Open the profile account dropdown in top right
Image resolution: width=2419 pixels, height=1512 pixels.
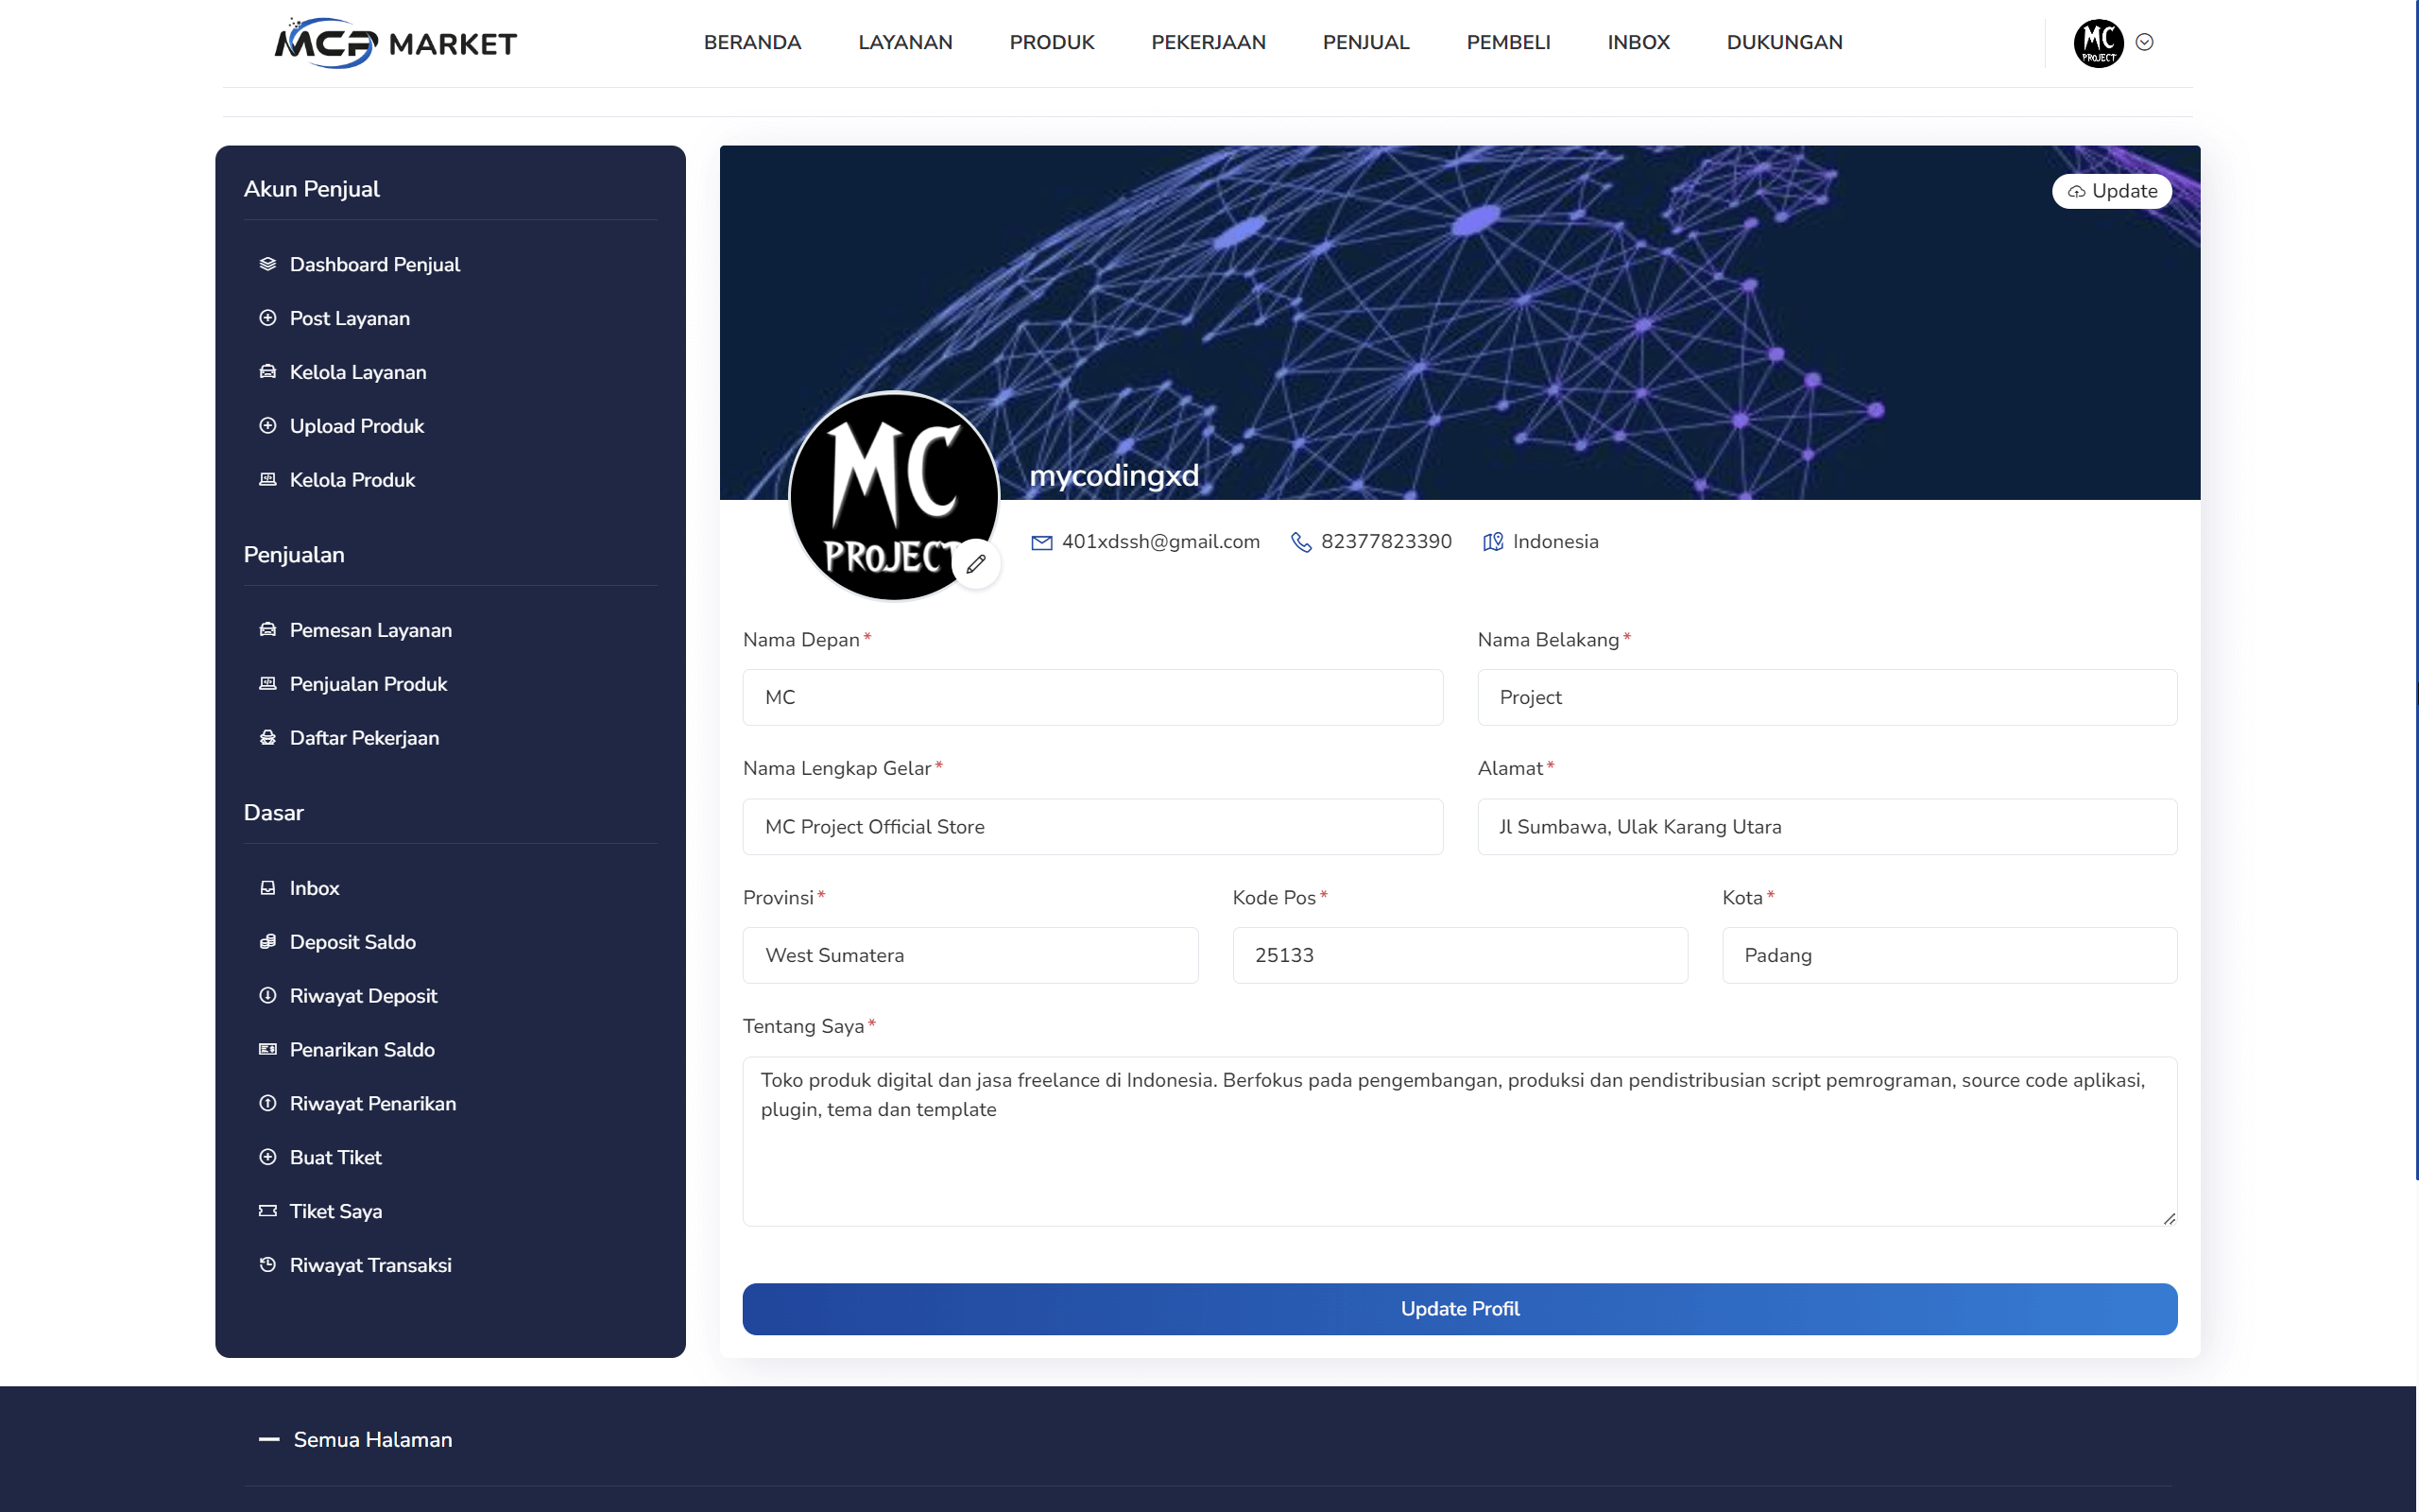tap(2145, 42)
